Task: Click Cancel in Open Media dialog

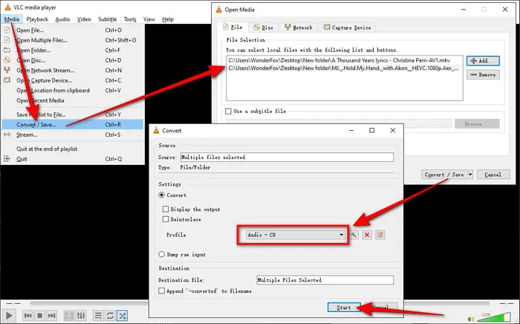Action: [x=493, y=175]
